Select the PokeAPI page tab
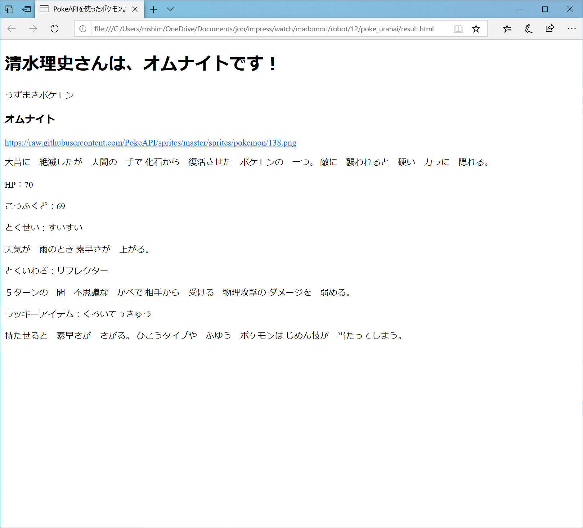This screenshot has width=583, height=528. point(89,9)
